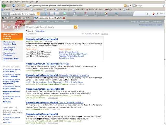Screen dimensions: 166x125
Task: Open the Bing toolbar Videos button
Action: pyautogui.click(x=75, y=14)
